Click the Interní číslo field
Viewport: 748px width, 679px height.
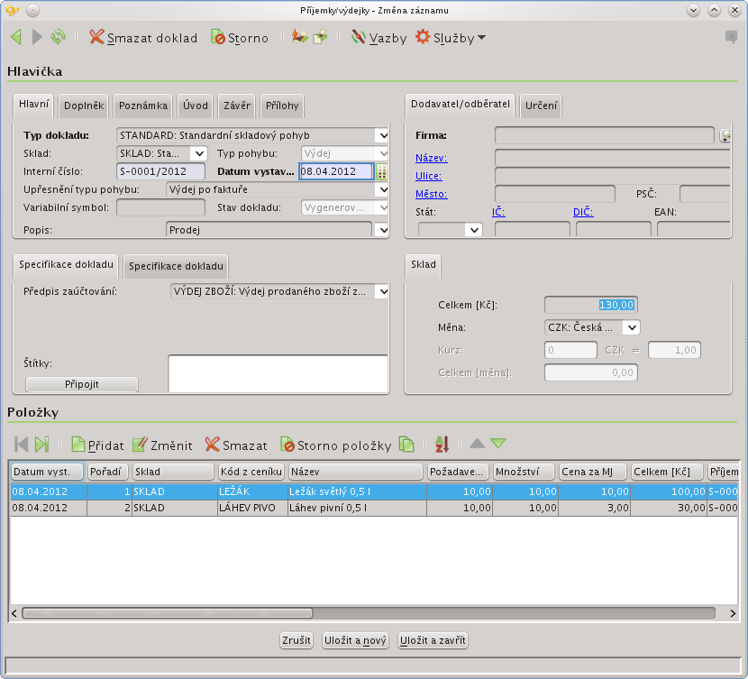(160, 171)
